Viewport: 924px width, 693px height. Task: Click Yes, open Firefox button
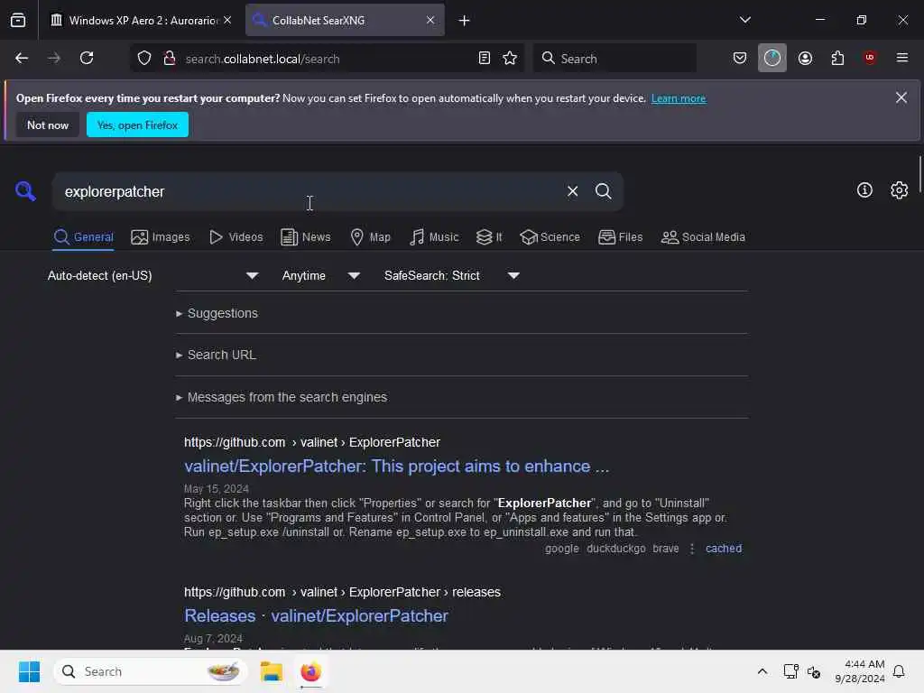click(x=137, y=125)
